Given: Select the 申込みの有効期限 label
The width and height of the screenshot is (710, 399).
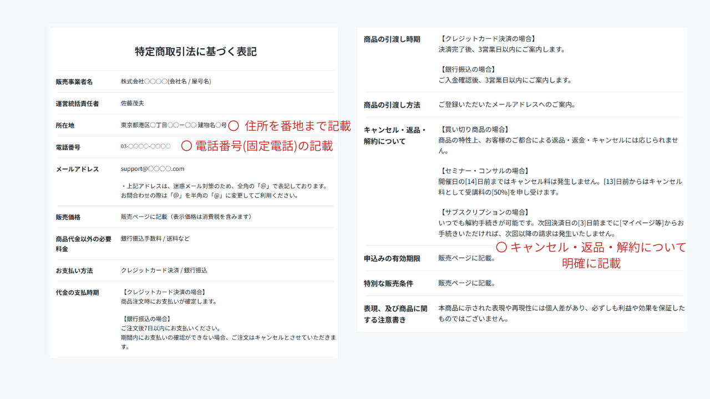Looking at the screenshot, I should click(392, 258).
